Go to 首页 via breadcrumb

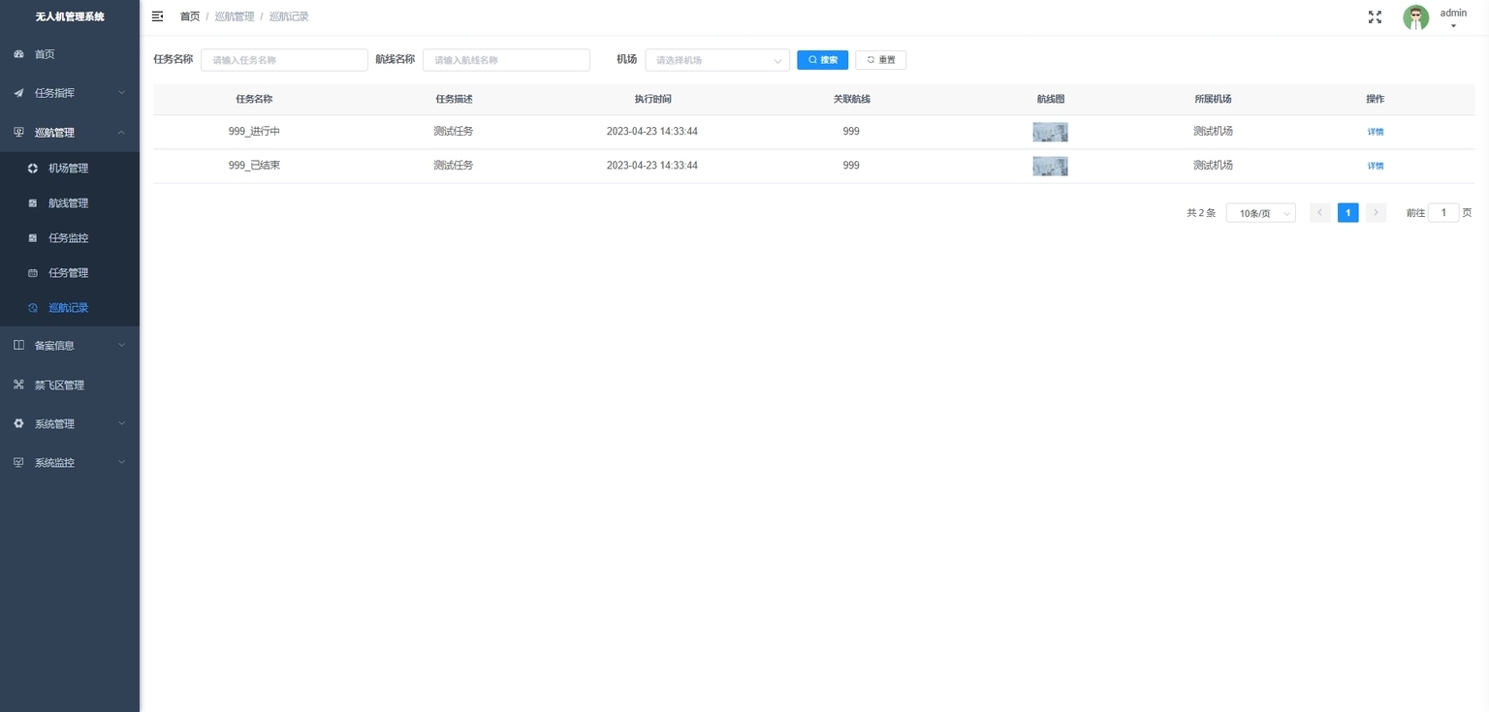(x=190, y=16)
